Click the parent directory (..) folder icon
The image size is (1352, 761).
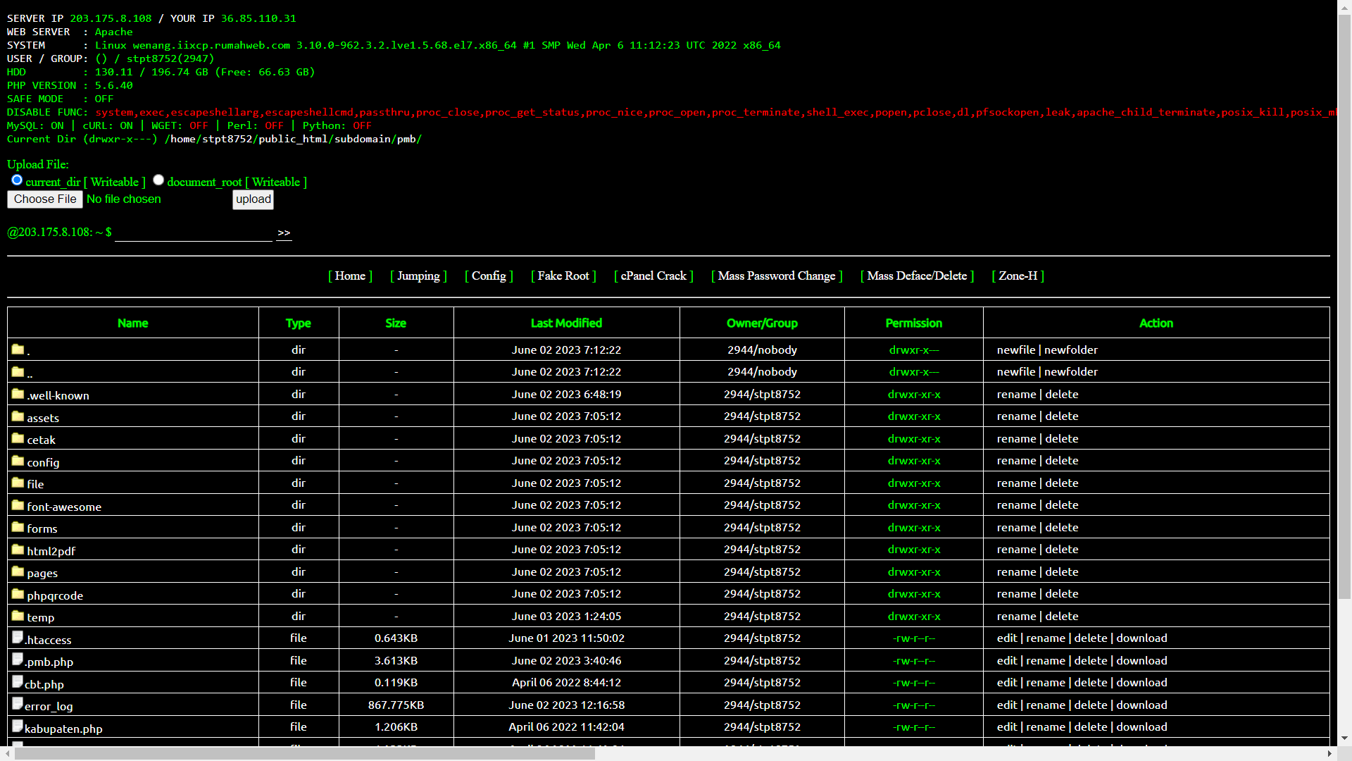(18, 371)
